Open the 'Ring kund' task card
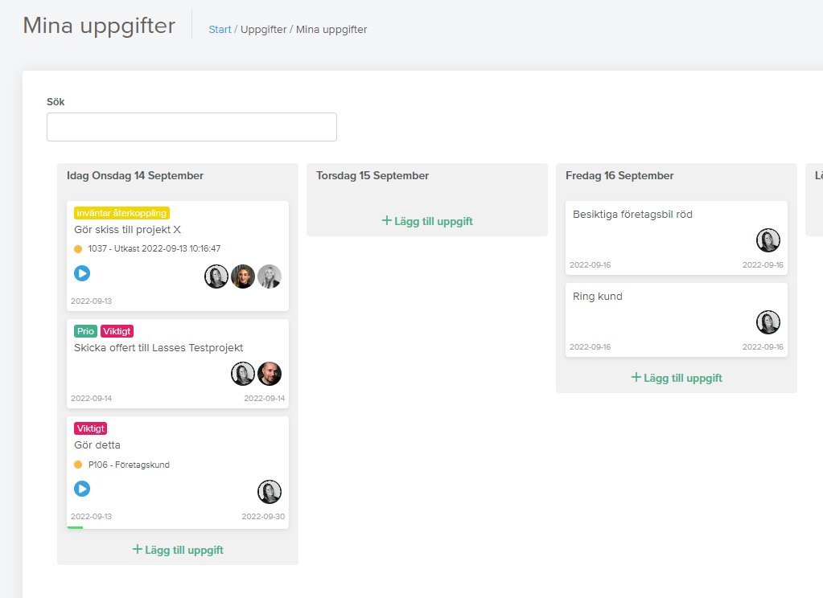 tap(677, 320)
